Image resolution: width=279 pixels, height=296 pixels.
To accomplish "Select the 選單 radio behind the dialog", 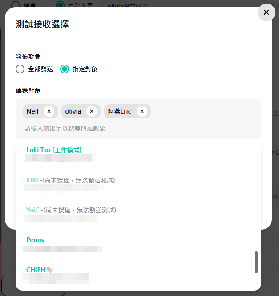I will pos(16,4).
